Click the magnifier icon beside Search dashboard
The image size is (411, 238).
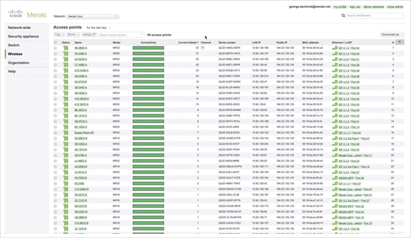(x=343, y=16)
